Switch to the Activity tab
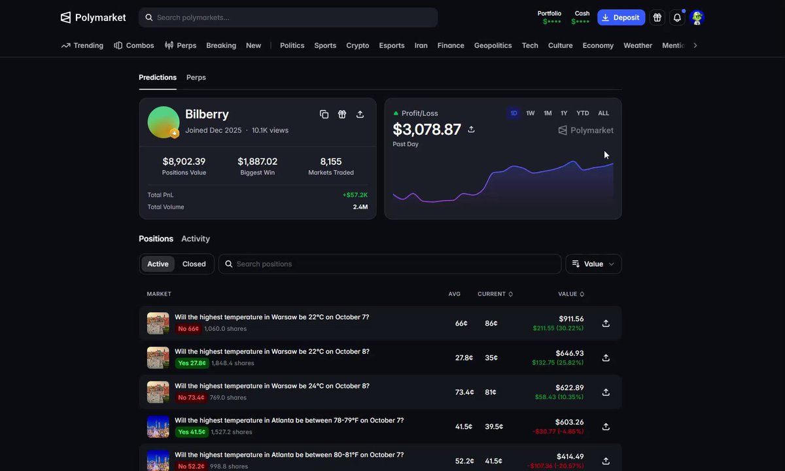This screenshot has height=471, width=785. (196, 239)
